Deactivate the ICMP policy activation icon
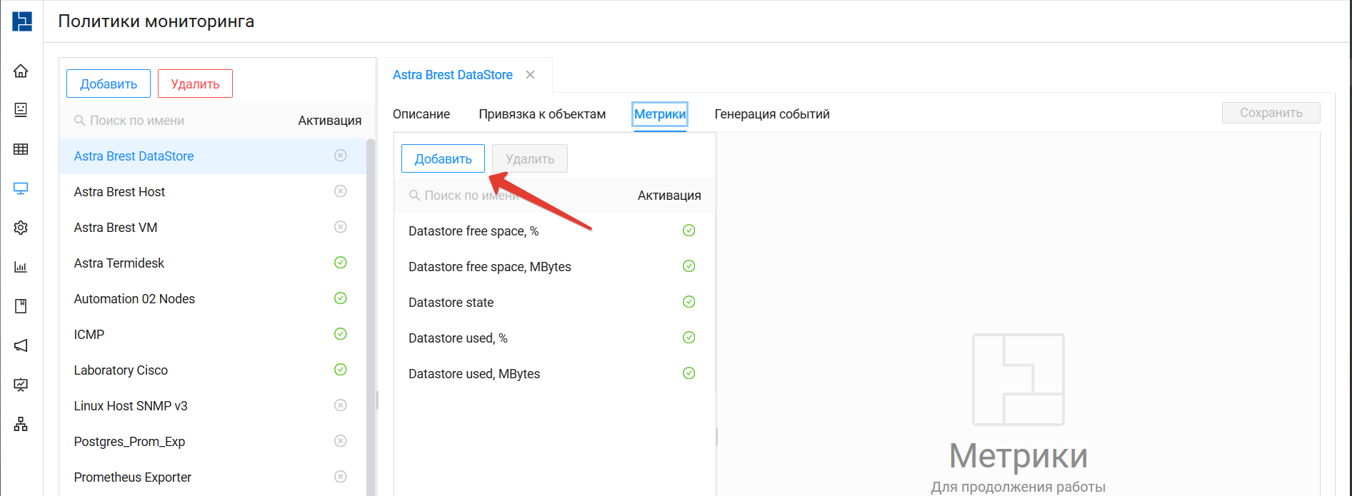 (x=341, y=334)
